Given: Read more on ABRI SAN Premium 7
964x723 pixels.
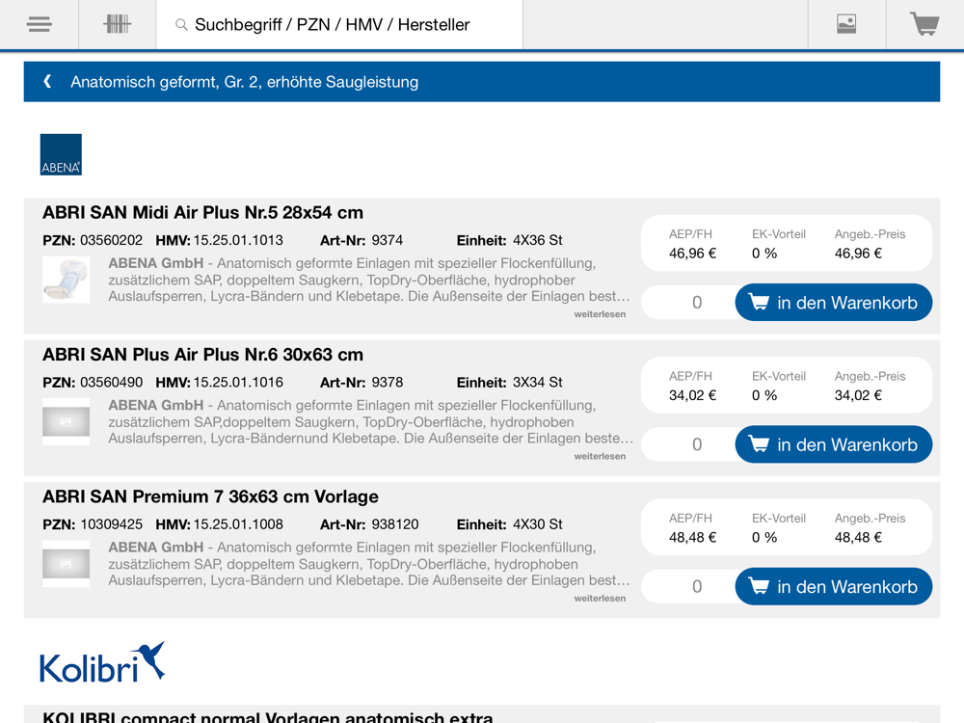Looking at the screenshot, I should pos(600,599).
